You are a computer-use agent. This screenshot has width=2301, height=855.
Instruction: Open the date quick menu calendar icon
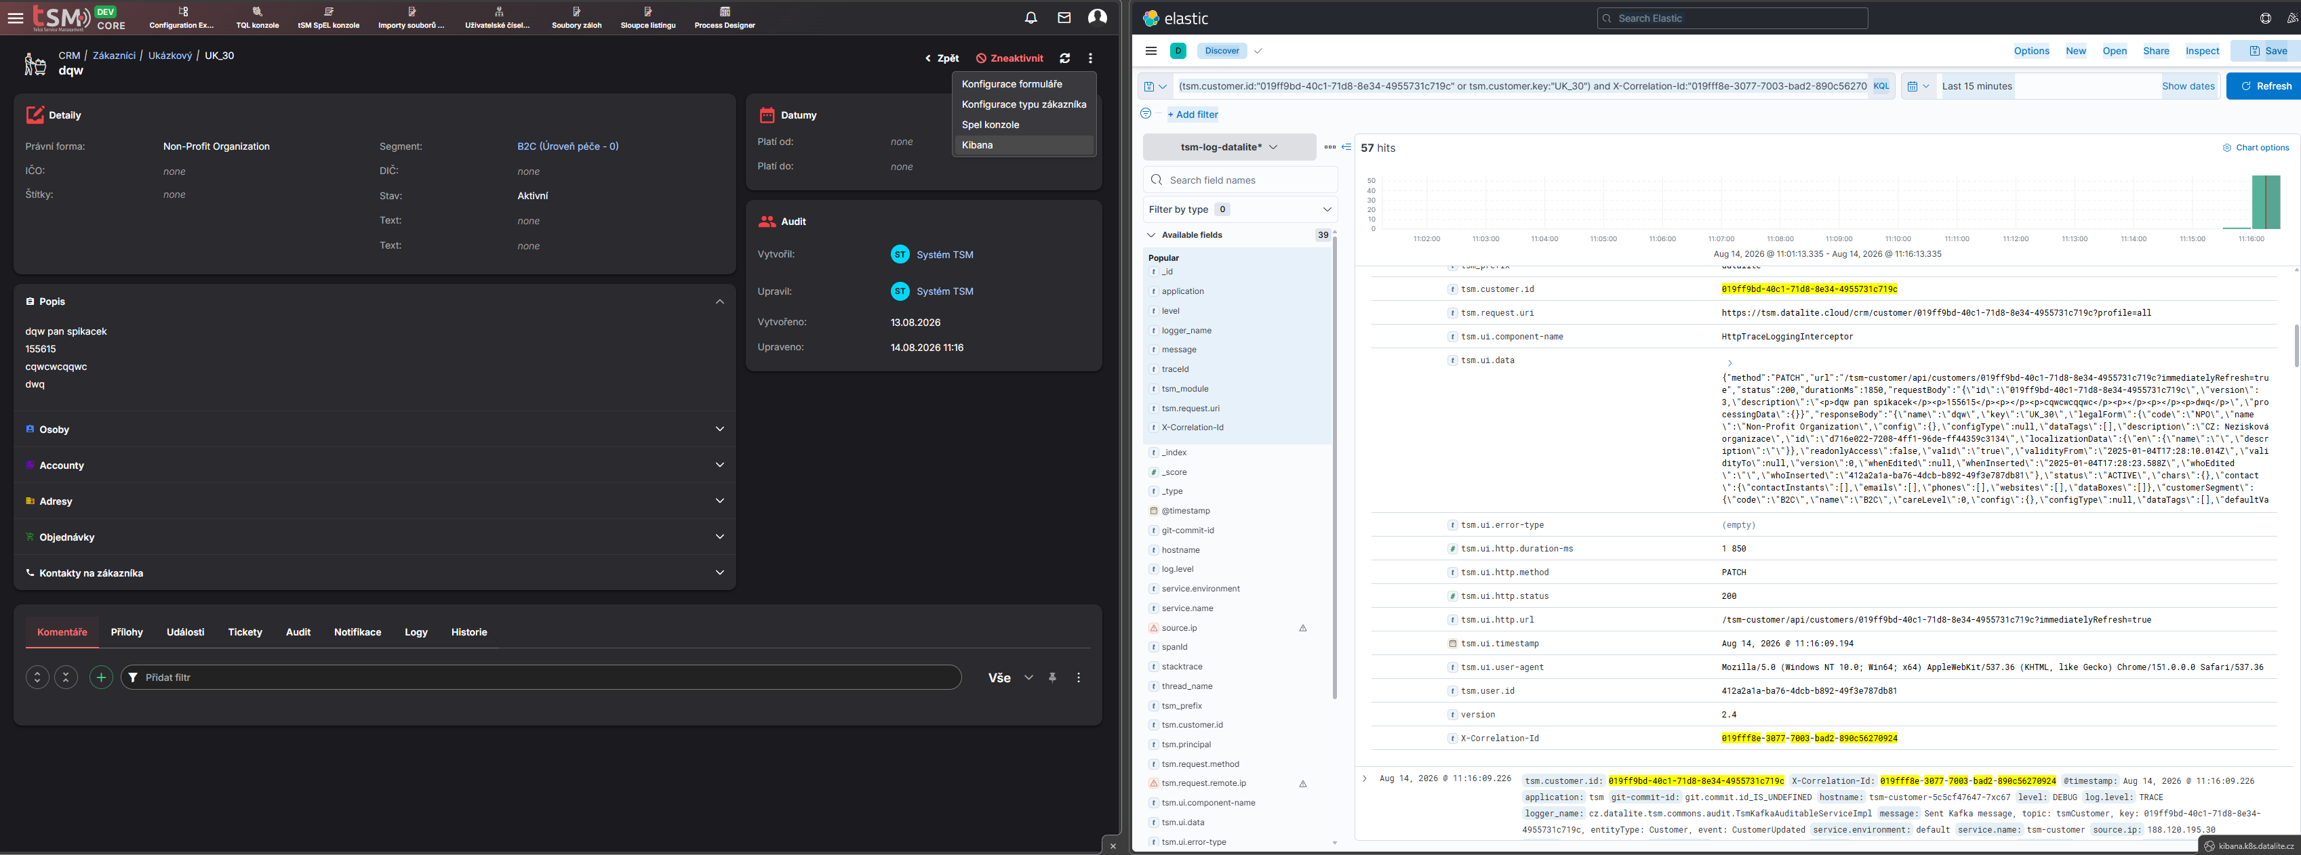[x=1918, y=87]
